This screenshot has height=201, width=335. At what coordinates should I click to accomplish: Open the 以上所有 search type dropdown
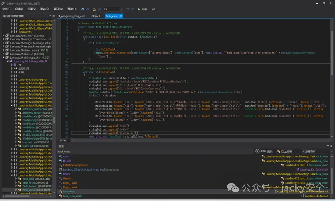coord(290,152)
